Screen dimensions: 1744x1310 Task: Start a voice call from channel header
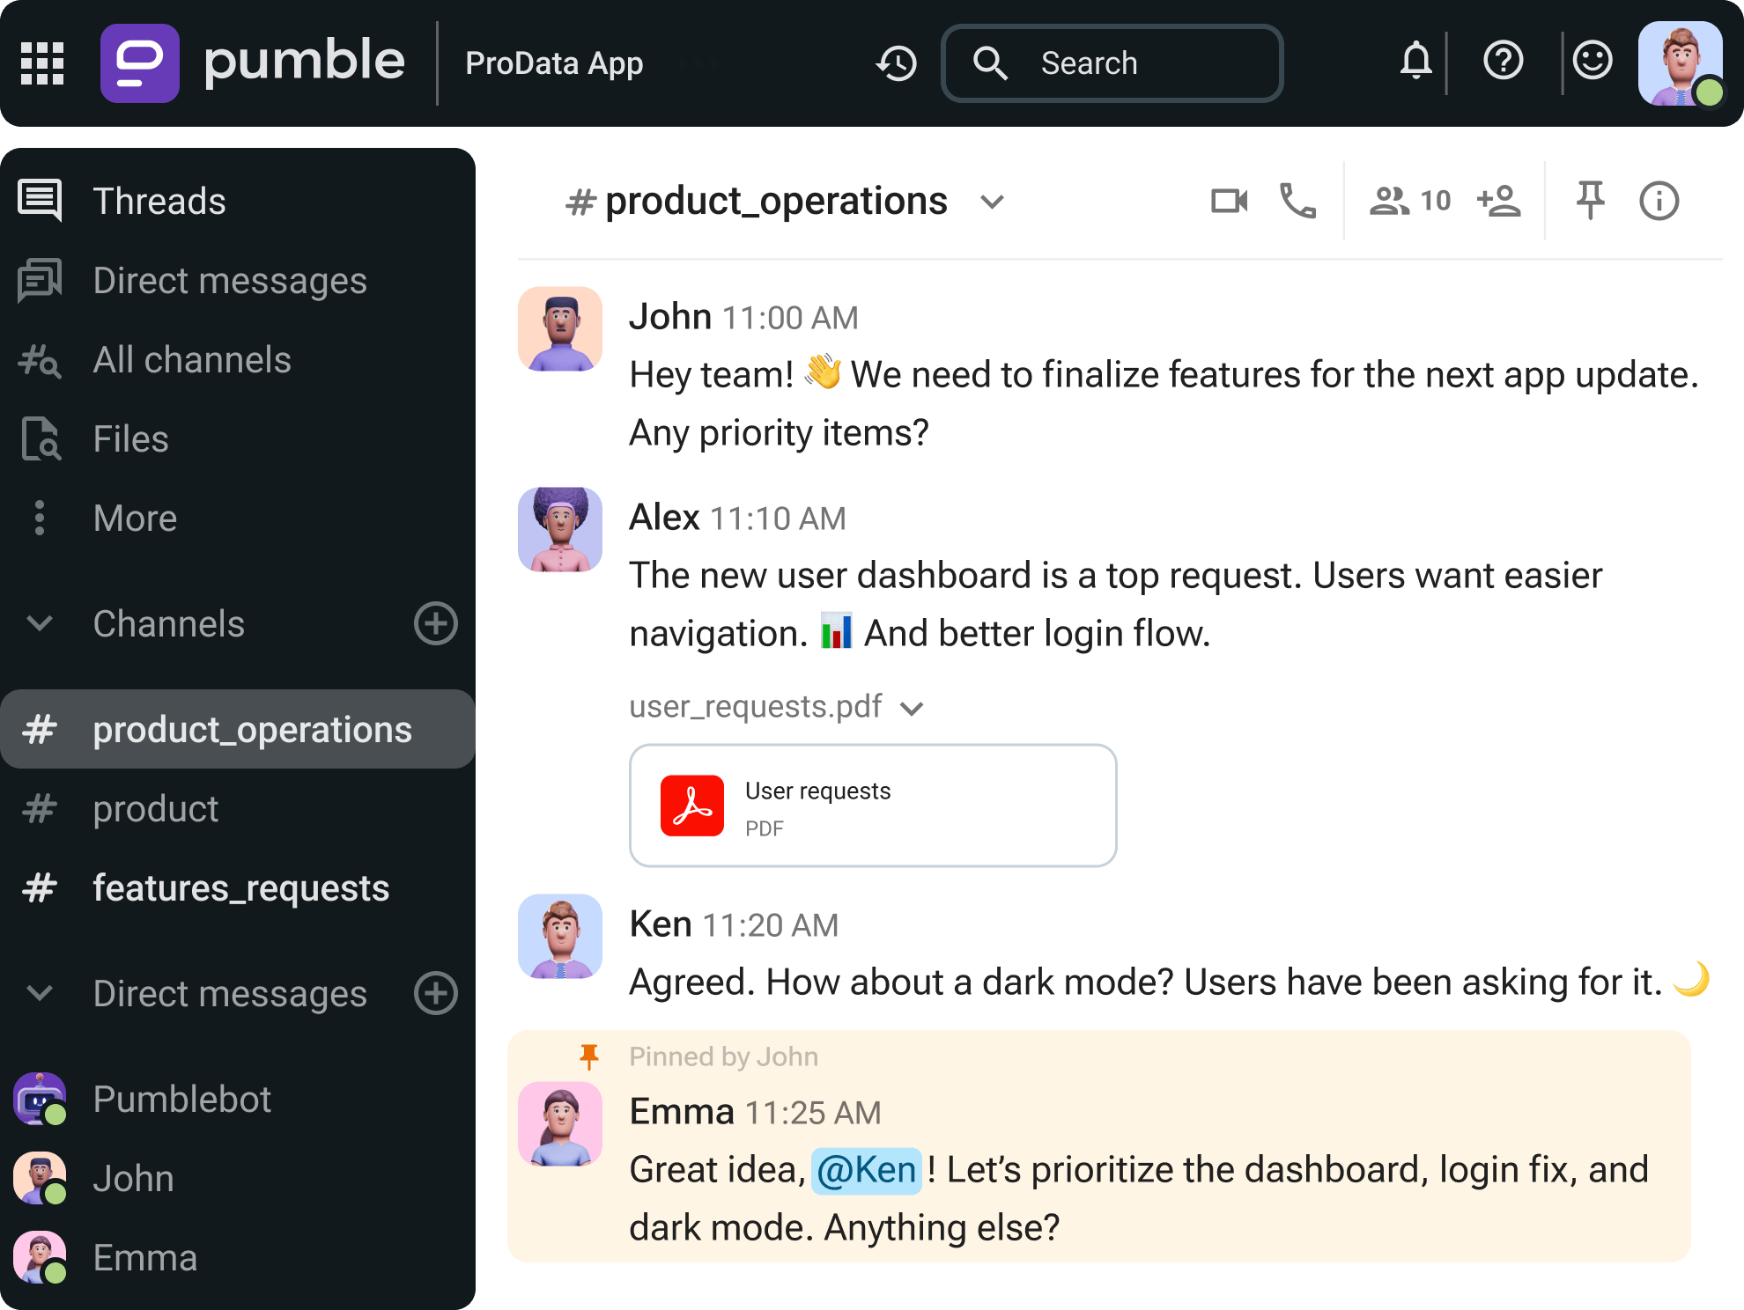(x=1297, y=200)
